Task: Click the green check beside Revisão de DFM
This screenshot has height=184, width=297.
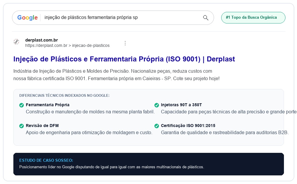Action: pyautogui.click(x=22, y=126)
